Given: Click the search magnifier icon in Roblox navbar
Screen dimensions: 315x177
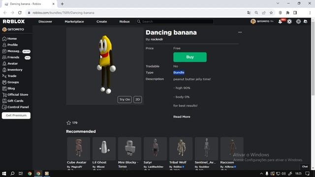Looking at the screenshot, I should pos(139,22).
